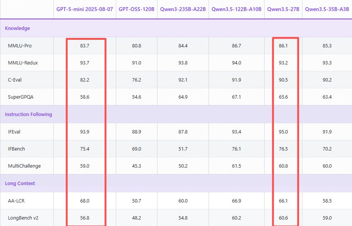Select the IFBench score 69.0
Screen dimensions: 352x226
(137, 149)
